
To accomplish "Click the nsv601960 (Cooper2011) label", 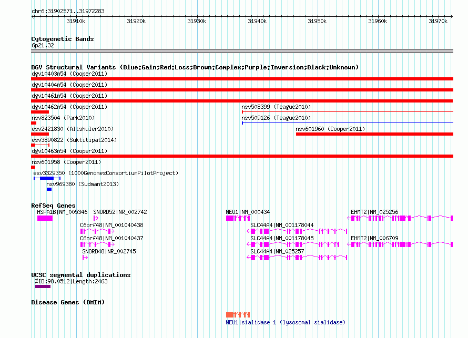I will point(330,129).
